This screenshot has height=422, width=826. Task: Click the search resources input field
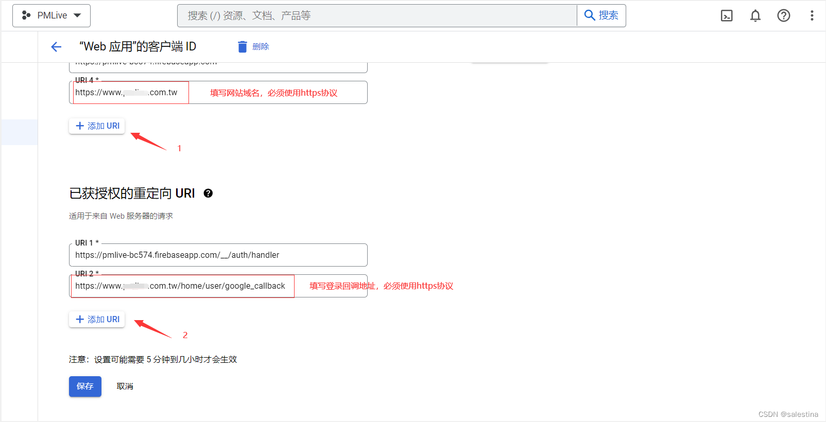[377, 15]
